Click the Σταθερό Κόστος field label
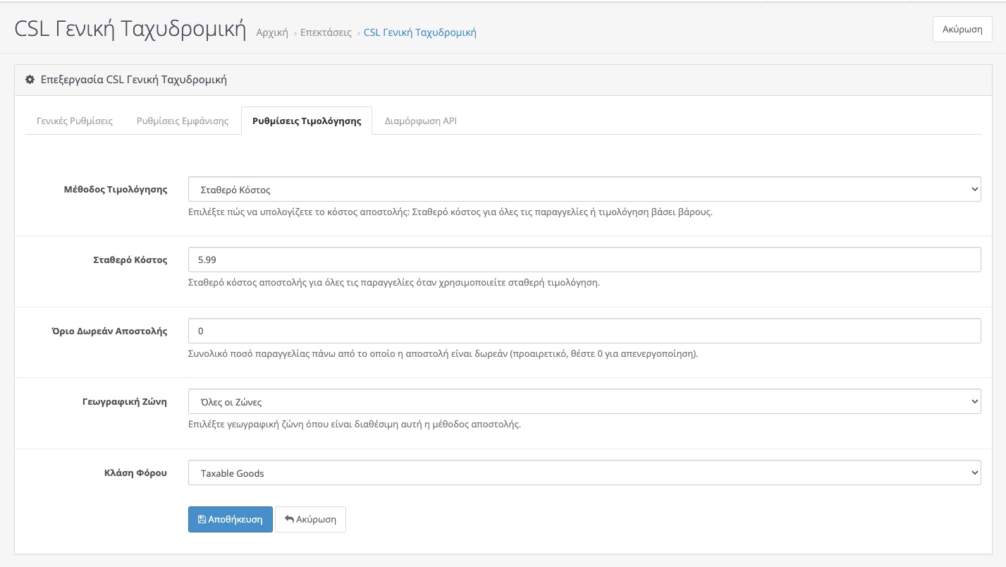The height and width of the screenshot is (567, 1006). click(130, 260)
